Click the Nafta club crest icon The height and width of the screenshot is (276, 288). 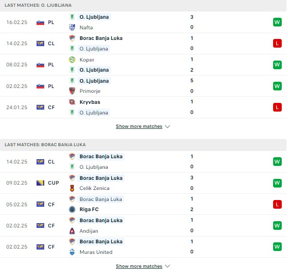(x=72, y=27)
